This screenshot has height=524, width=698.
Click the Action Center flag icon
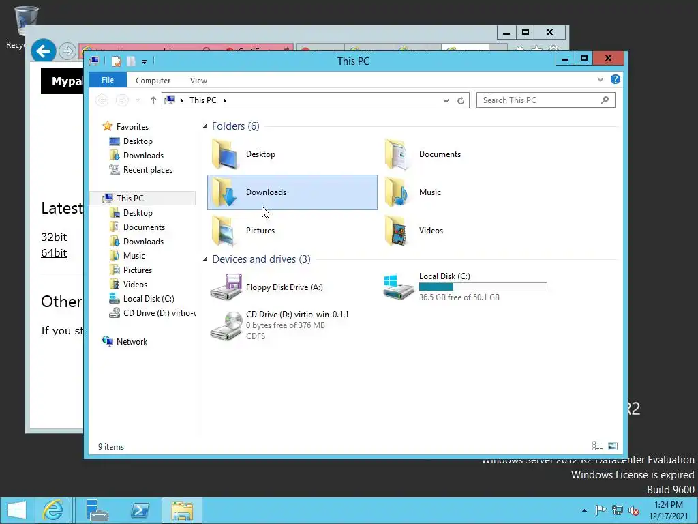coord(601,510)
